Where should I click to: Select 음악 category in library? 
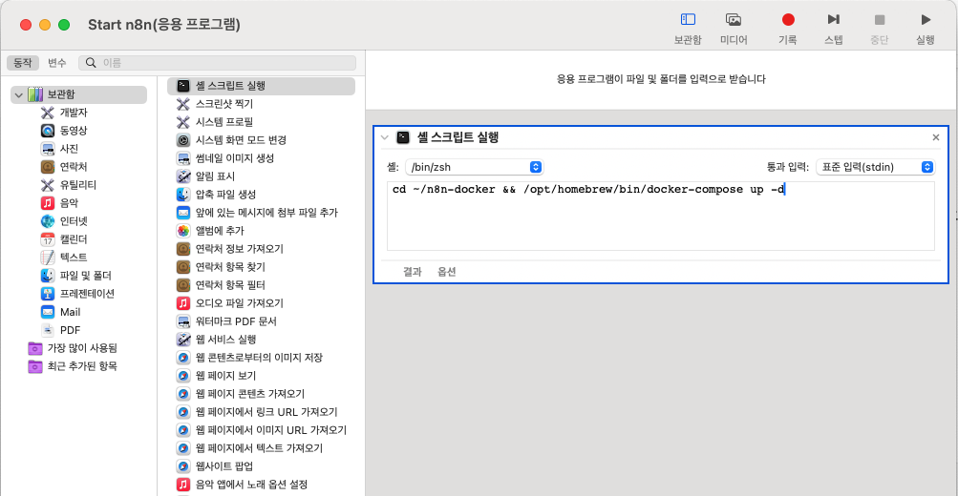tap(69, 203)
